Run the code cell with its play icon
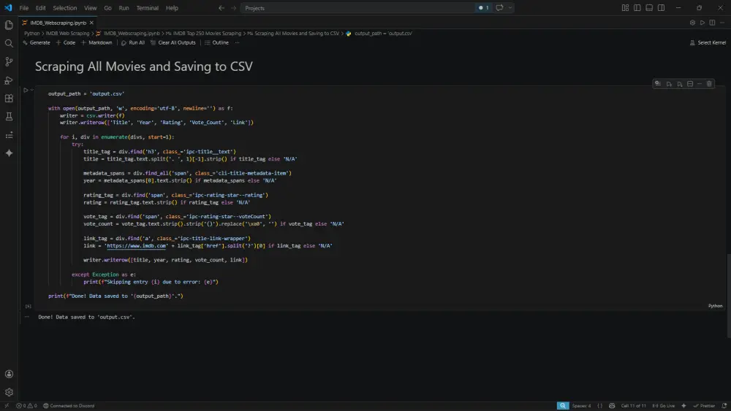Image resolution: width=731 pixels, height=411 pixels. [26, 90]
